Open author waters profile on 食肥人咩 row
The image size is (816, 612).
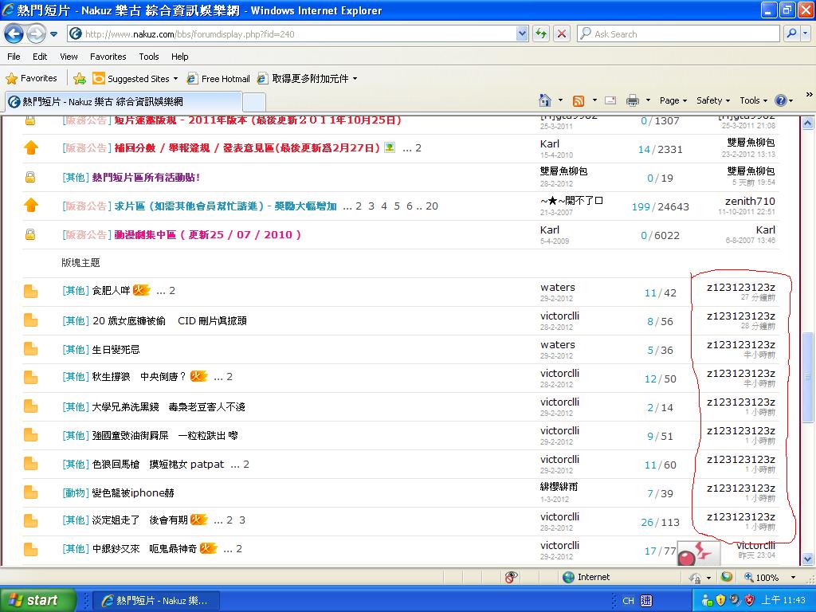[x=557, y=287]
